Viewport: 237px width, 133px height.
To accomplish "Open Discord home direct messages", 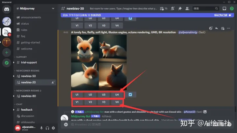I will click(7, 9).
